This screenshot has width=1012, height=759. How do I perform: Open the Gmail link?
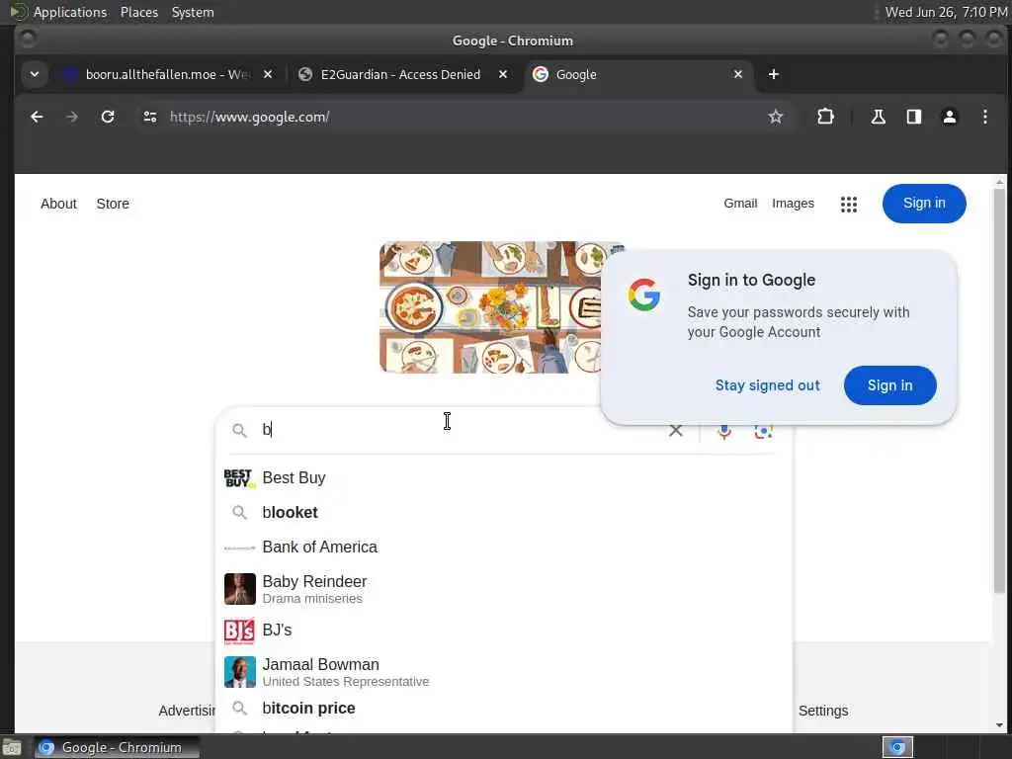tap(740, 204)
